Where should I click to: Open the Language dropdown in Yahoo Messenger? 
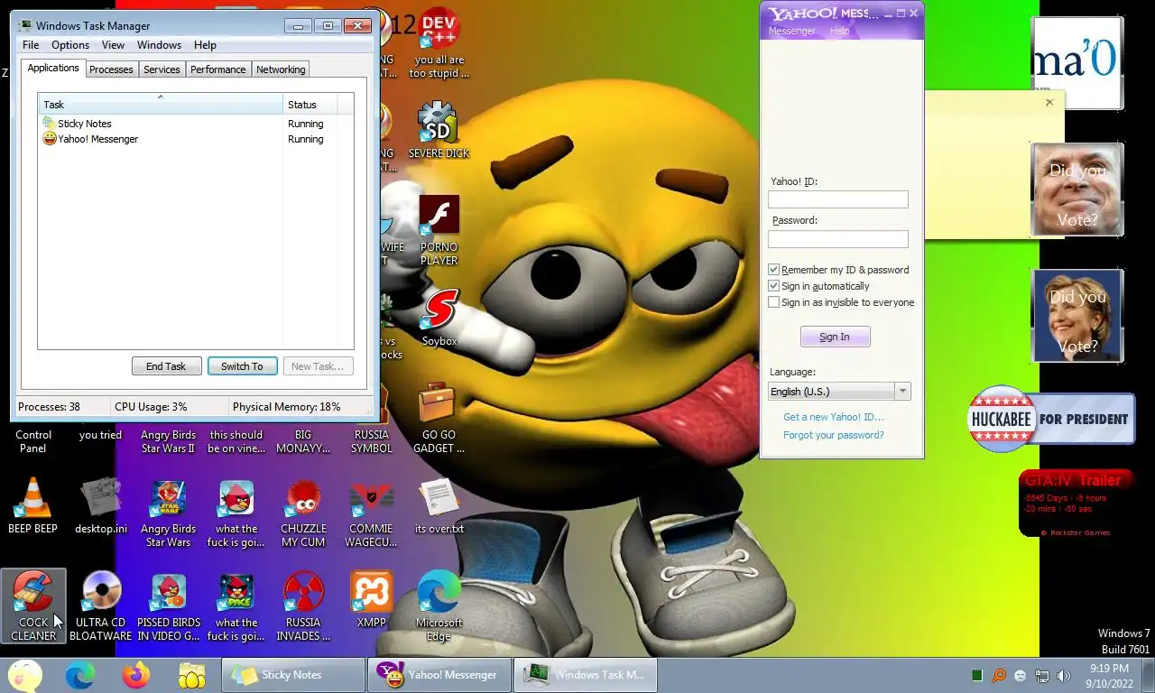pyautogui.click(x=839, y=392)
